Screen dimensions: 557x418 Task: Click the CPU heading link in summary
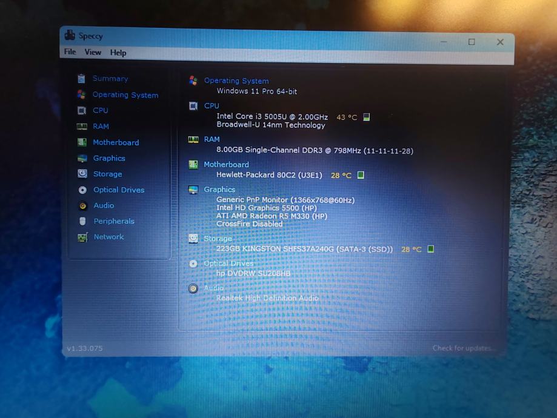[212, 106]
